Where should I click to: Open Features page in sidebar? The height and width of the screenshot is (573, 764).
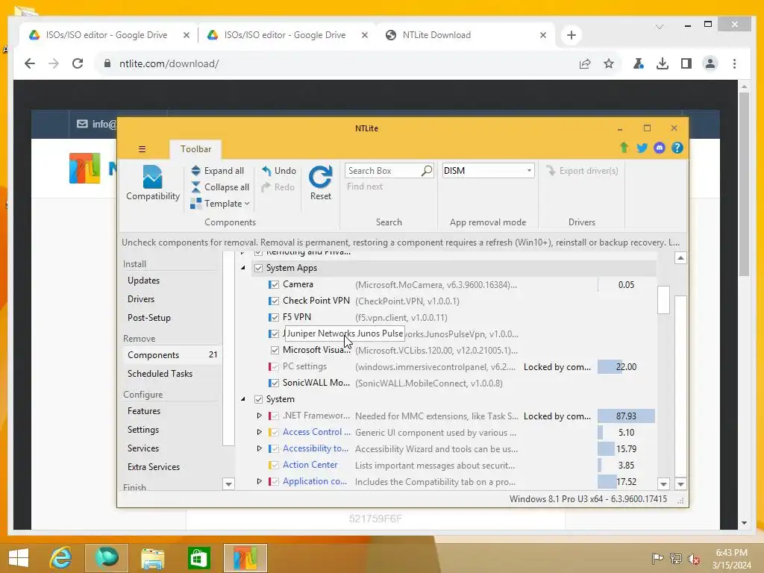pos(144,411)
